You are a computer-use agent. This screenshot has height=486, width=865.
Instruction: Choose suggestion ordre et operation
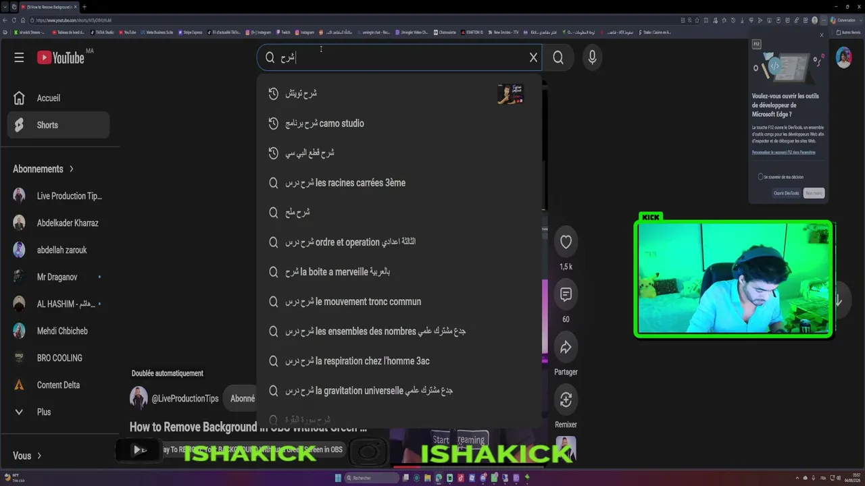click(399, 242)
